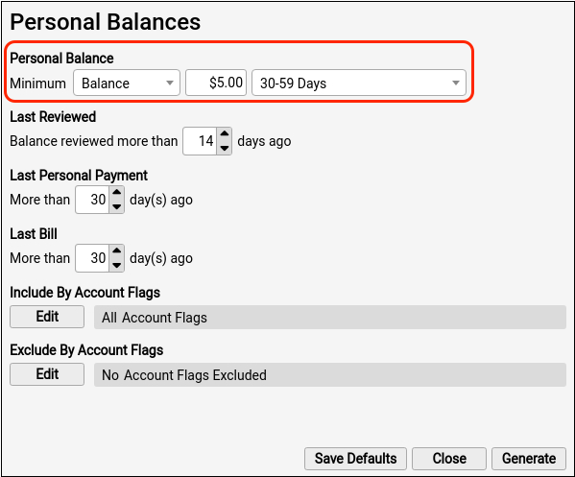Increase Last Reviewed days with up arrow
Screen dimensions: 575x477
[x=225, y=134]
